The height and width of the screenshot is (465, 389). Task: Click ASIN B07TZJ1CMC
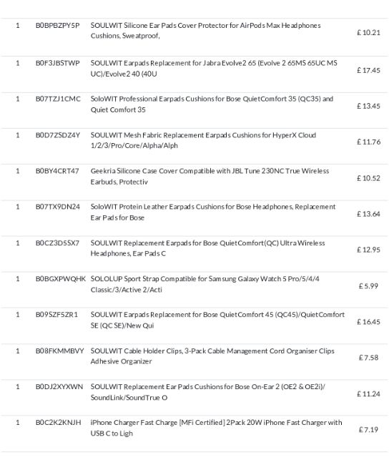click(x=58, y=99)
